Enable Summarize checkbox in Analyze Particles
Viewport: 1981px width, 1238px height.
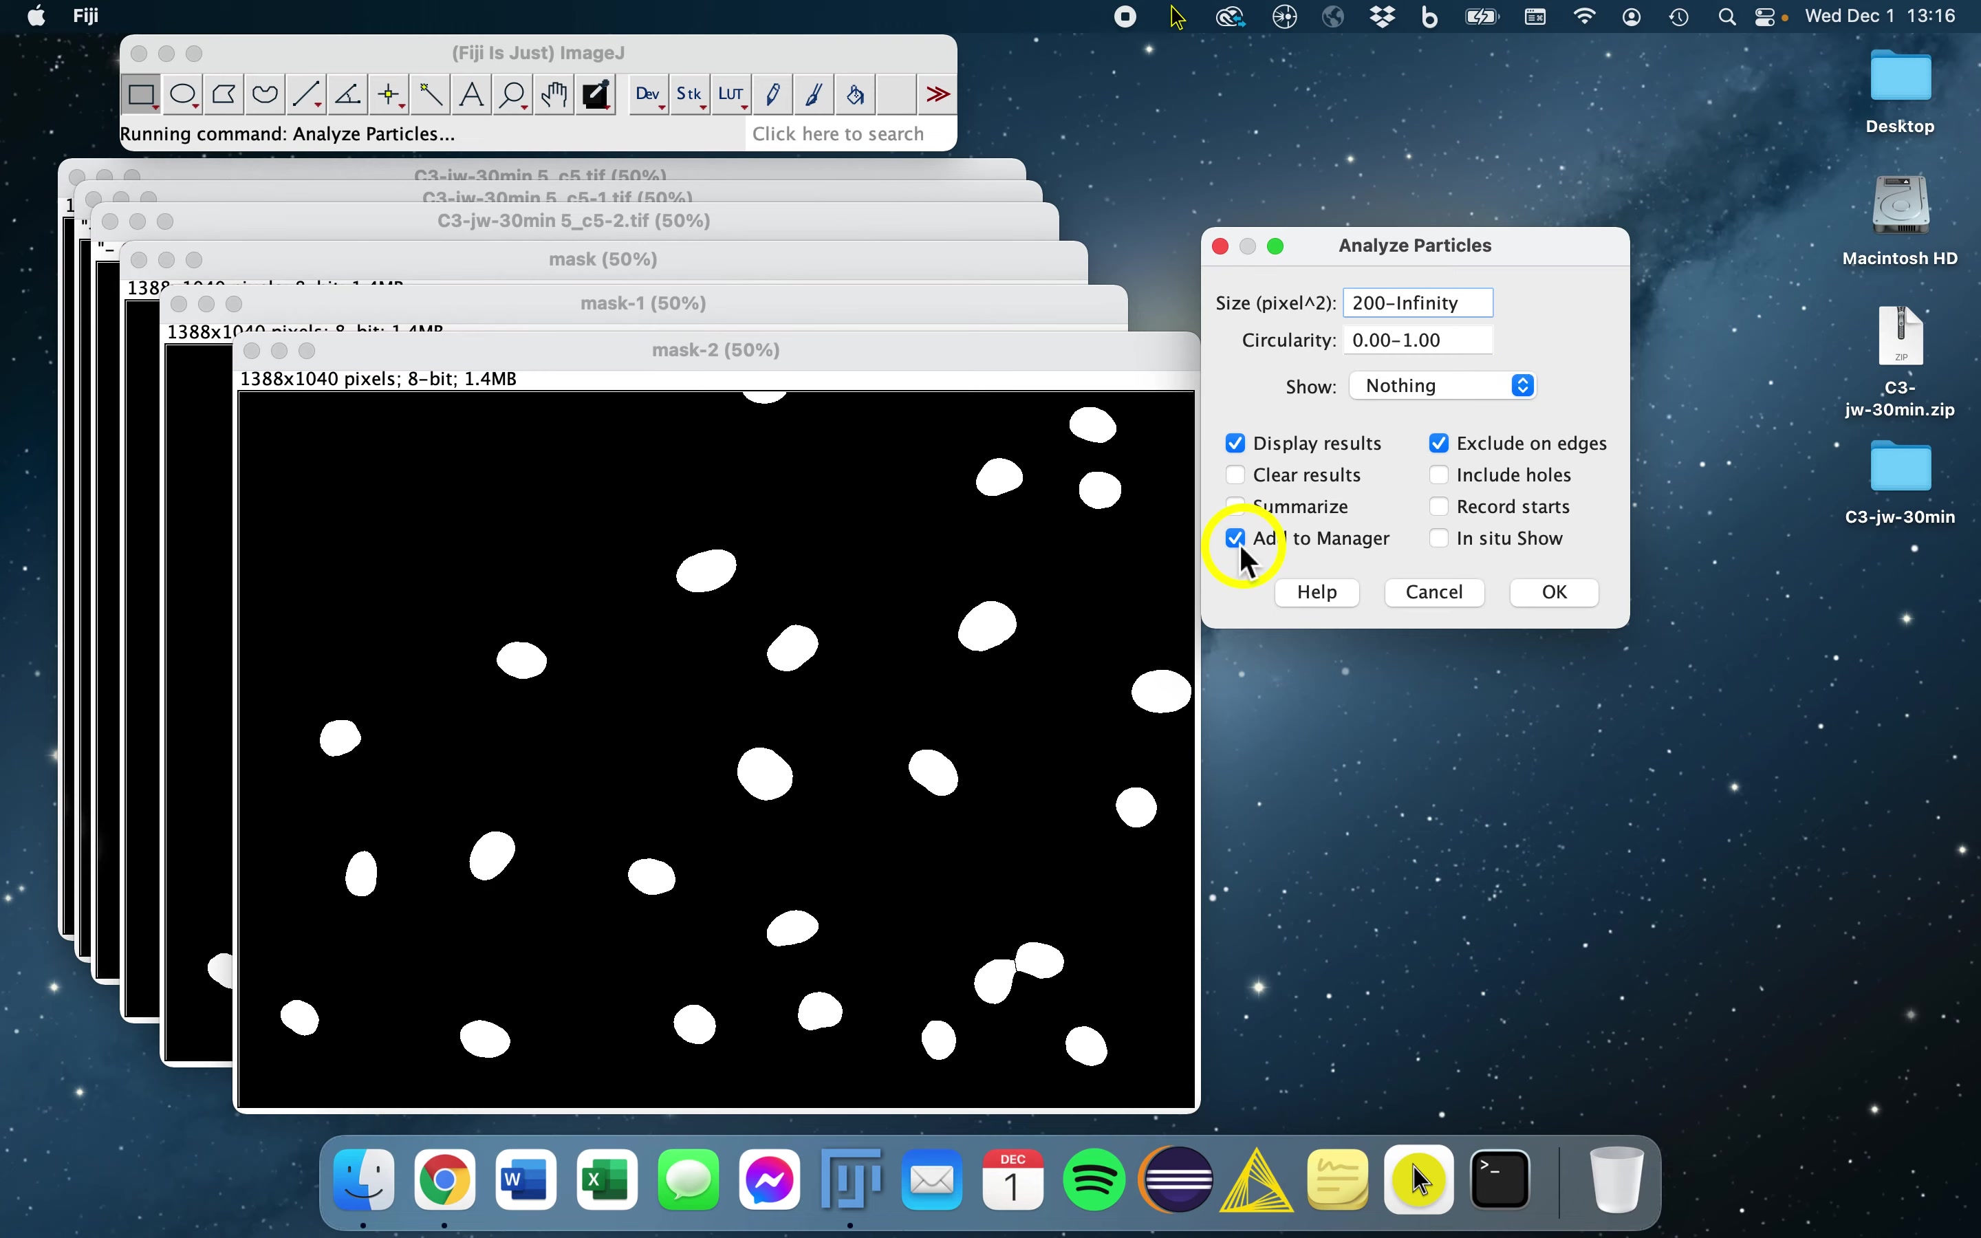pyautogui.click(x=1235, y=506)
